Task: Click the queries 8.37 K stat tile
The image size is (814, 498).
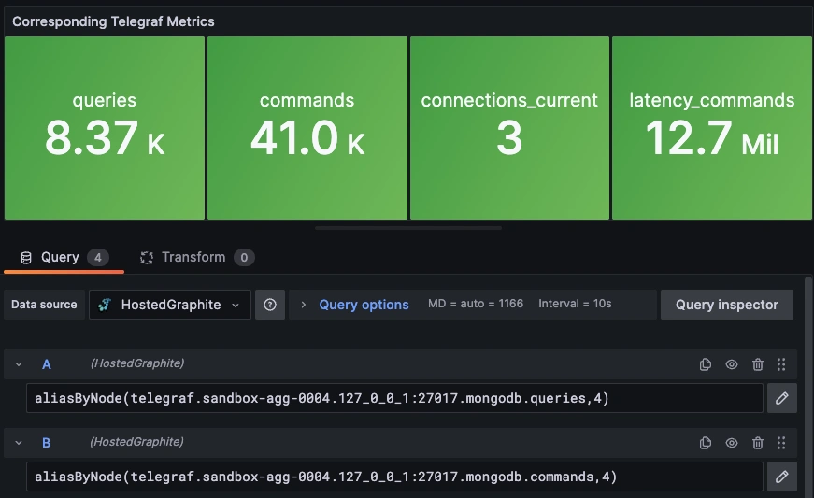Action: click(105, 128)
